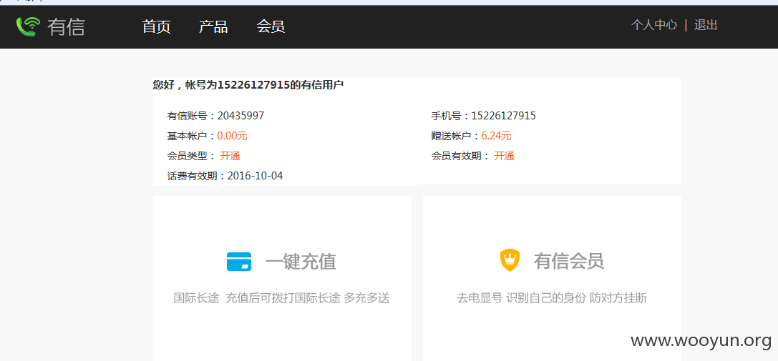The image size is (778, 361).
Task: Click the 去电显号 识别自己的身份 description
Action: (x=552, y=298)
